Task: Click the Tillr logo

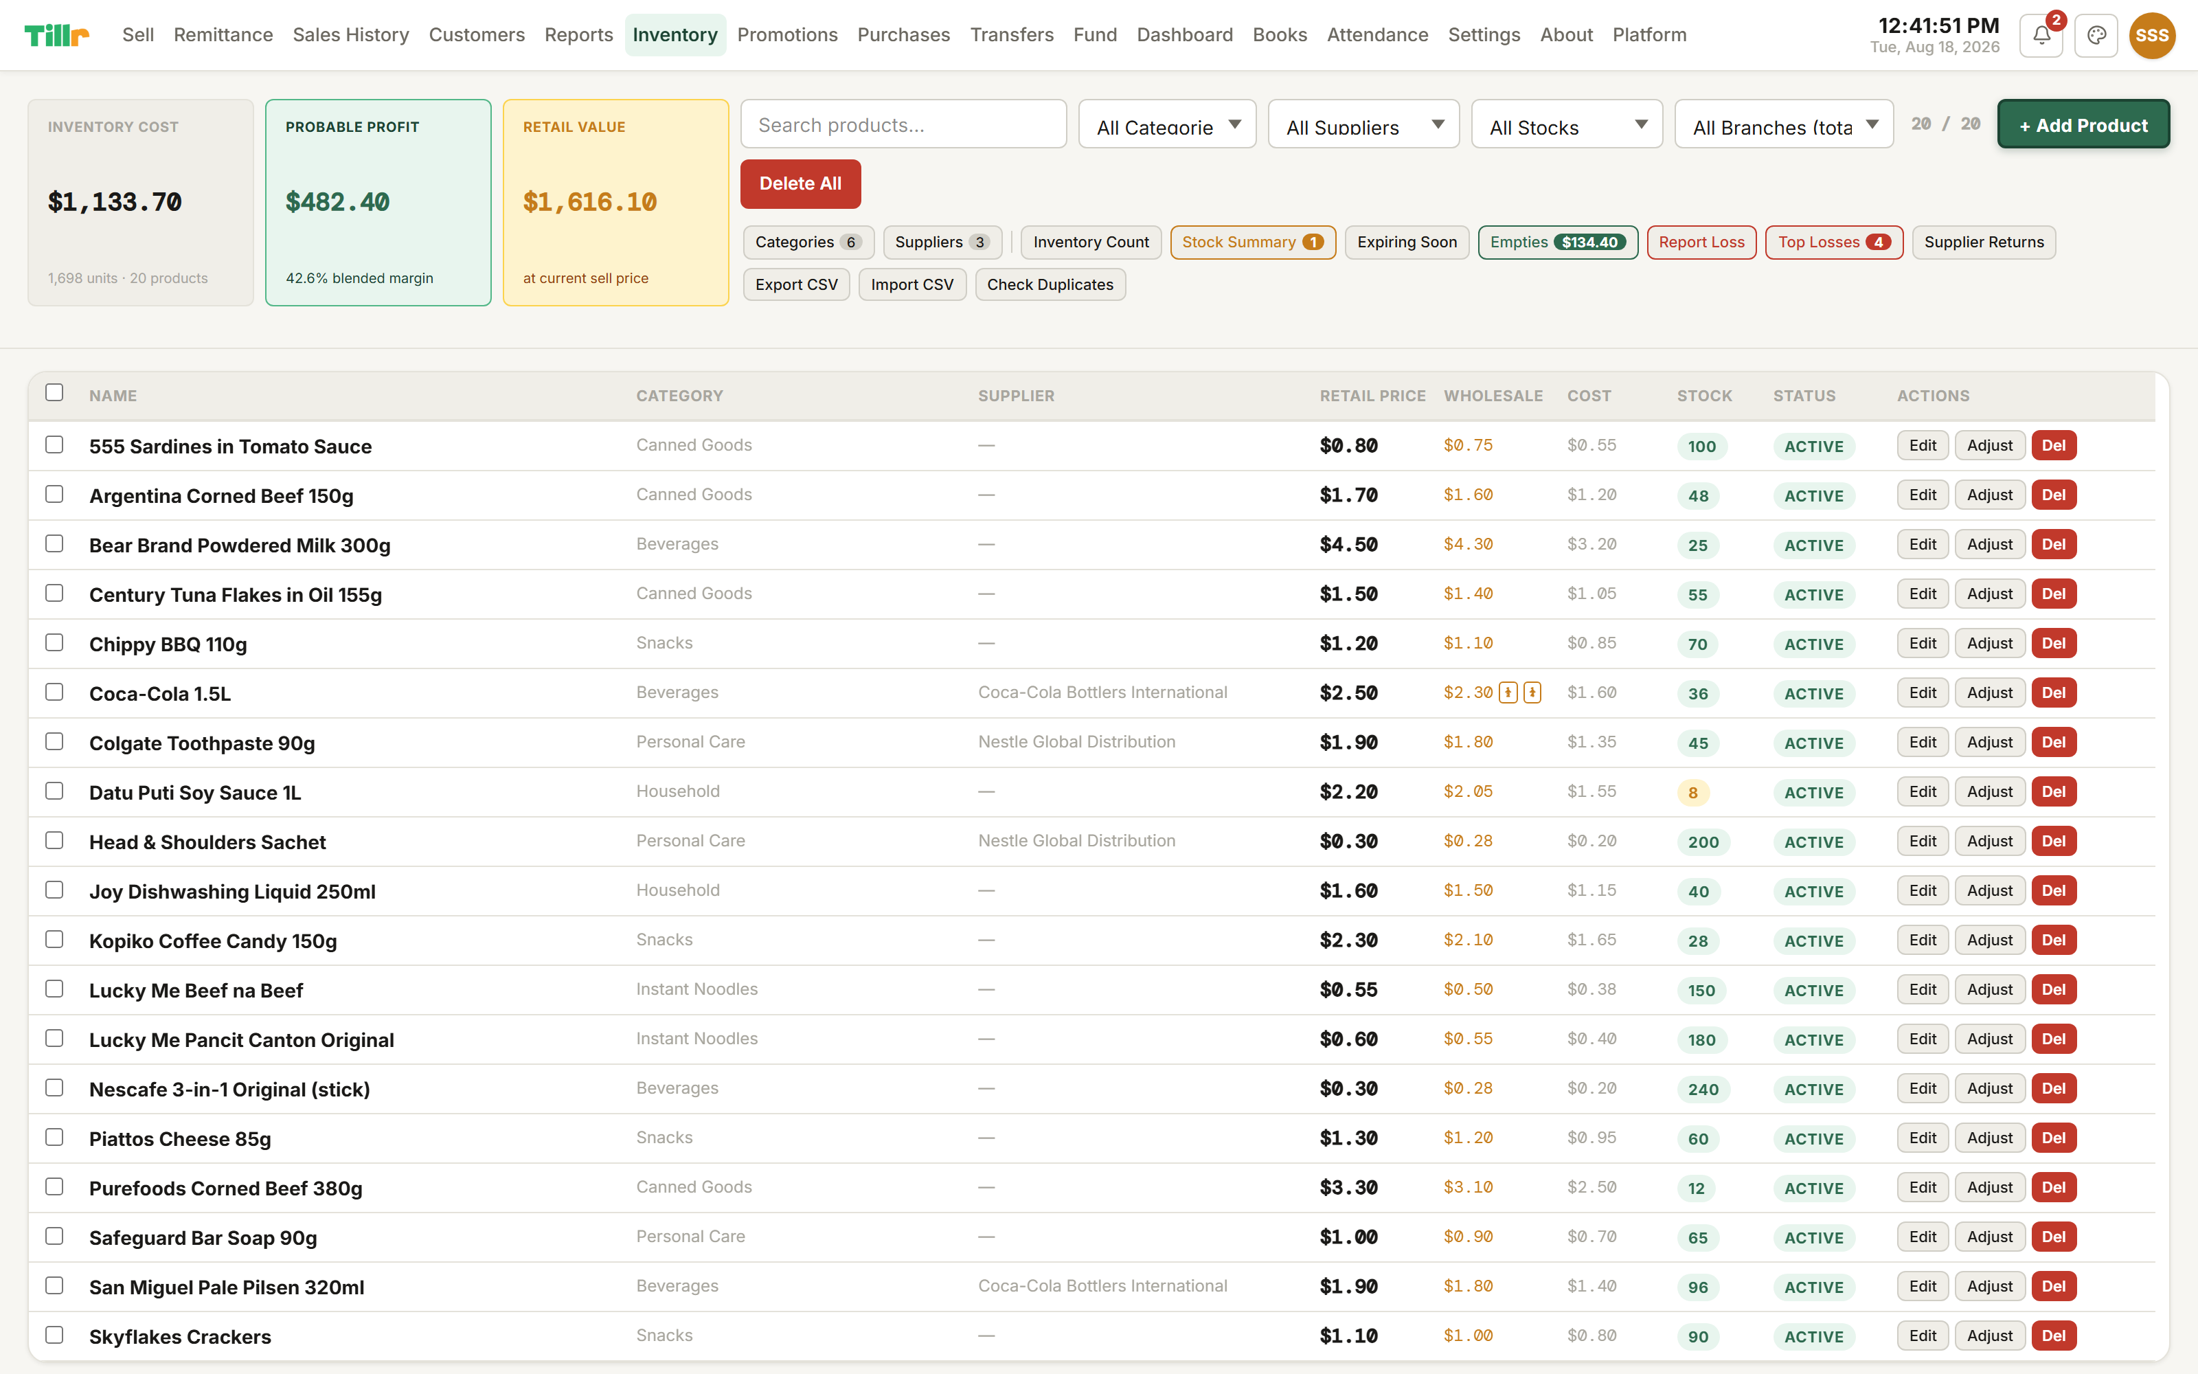Action: point(56,36)
